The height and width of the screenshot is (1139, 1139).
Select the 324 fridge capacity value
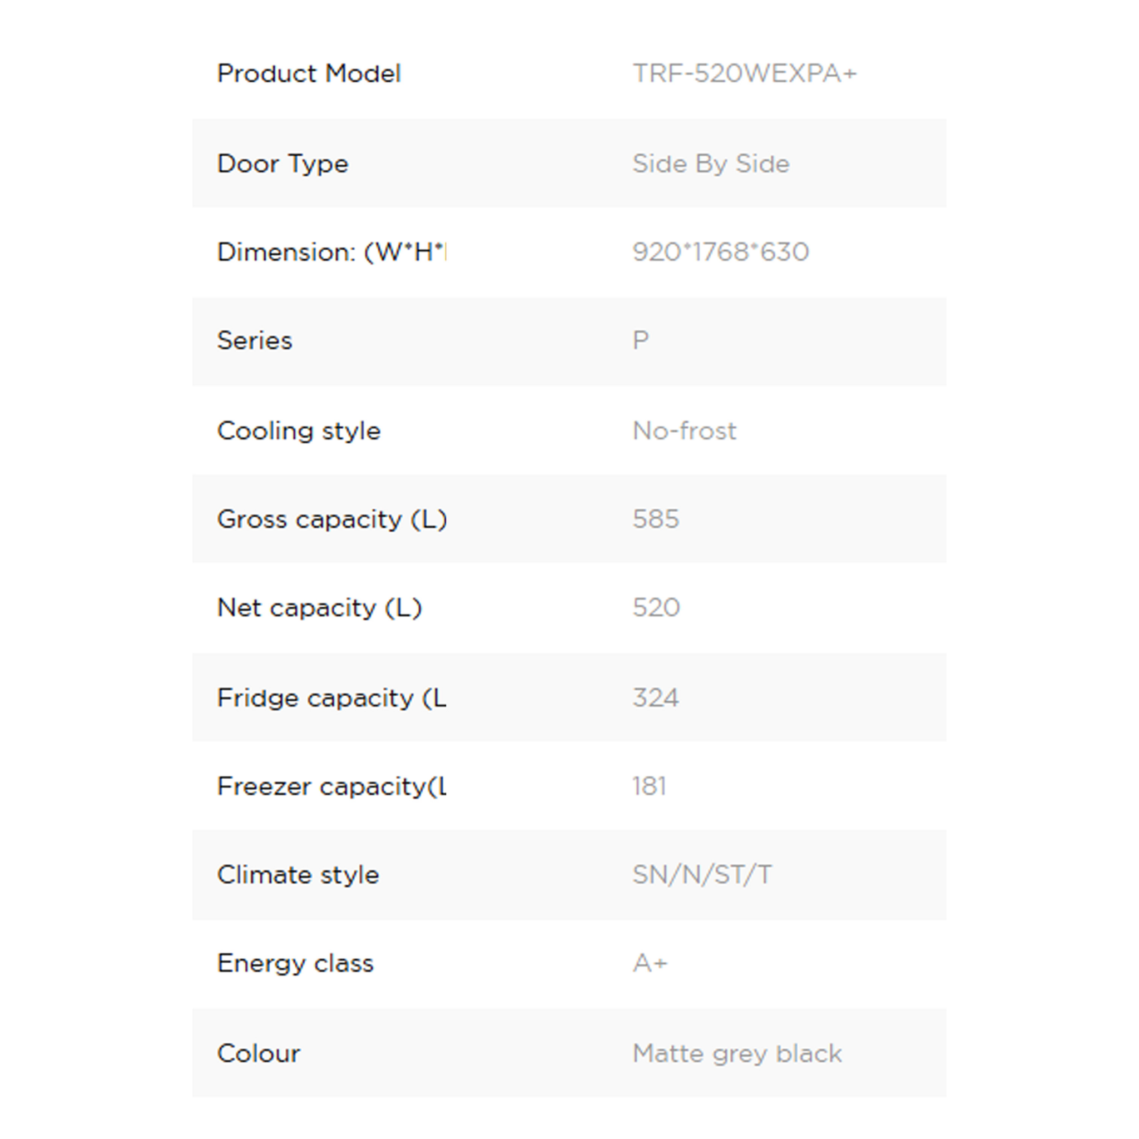pyautogui.click(x=656, y=698)
